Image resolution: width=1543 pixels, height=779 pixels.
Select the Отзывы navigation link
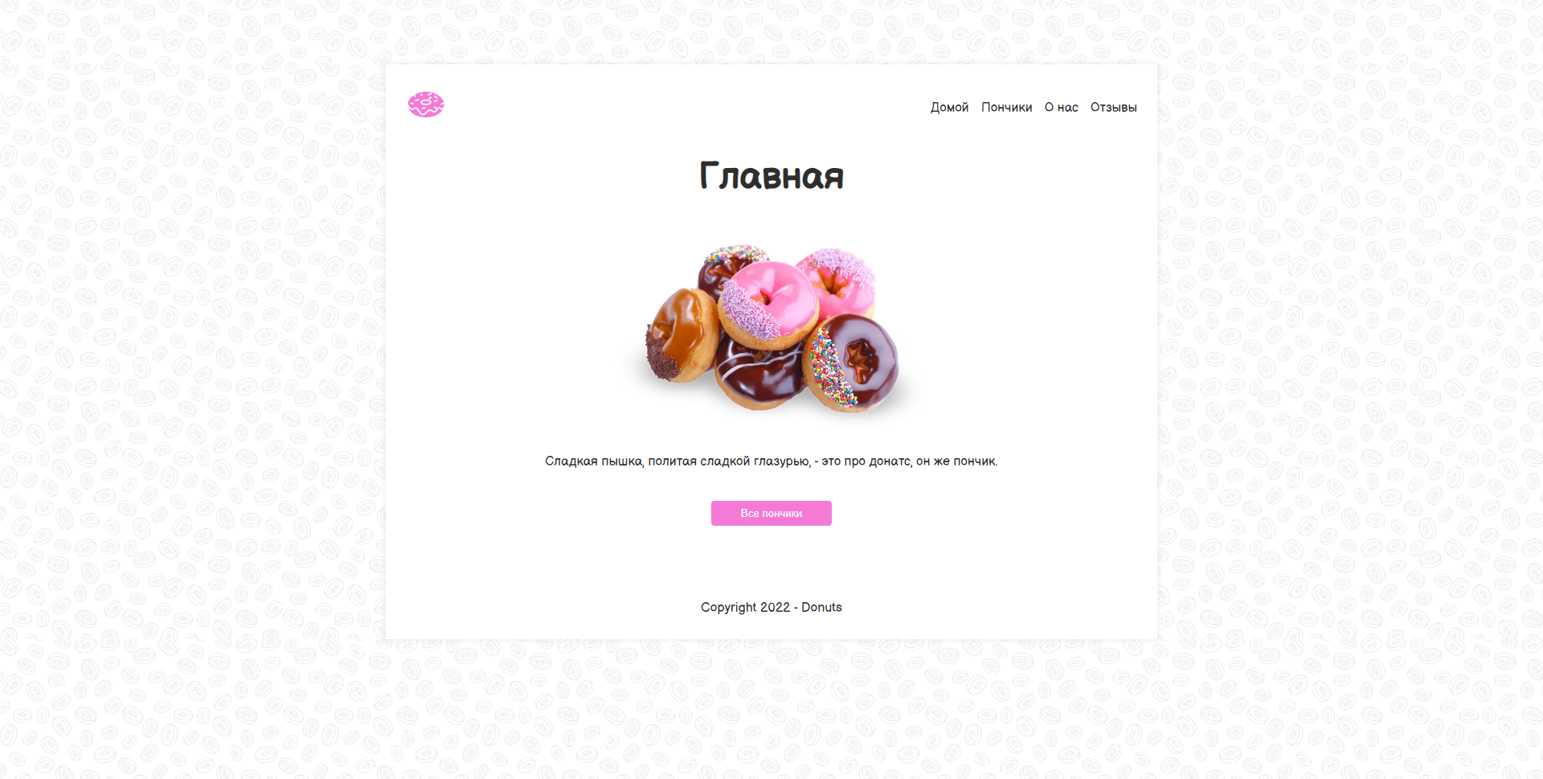tap(1113, 107)
